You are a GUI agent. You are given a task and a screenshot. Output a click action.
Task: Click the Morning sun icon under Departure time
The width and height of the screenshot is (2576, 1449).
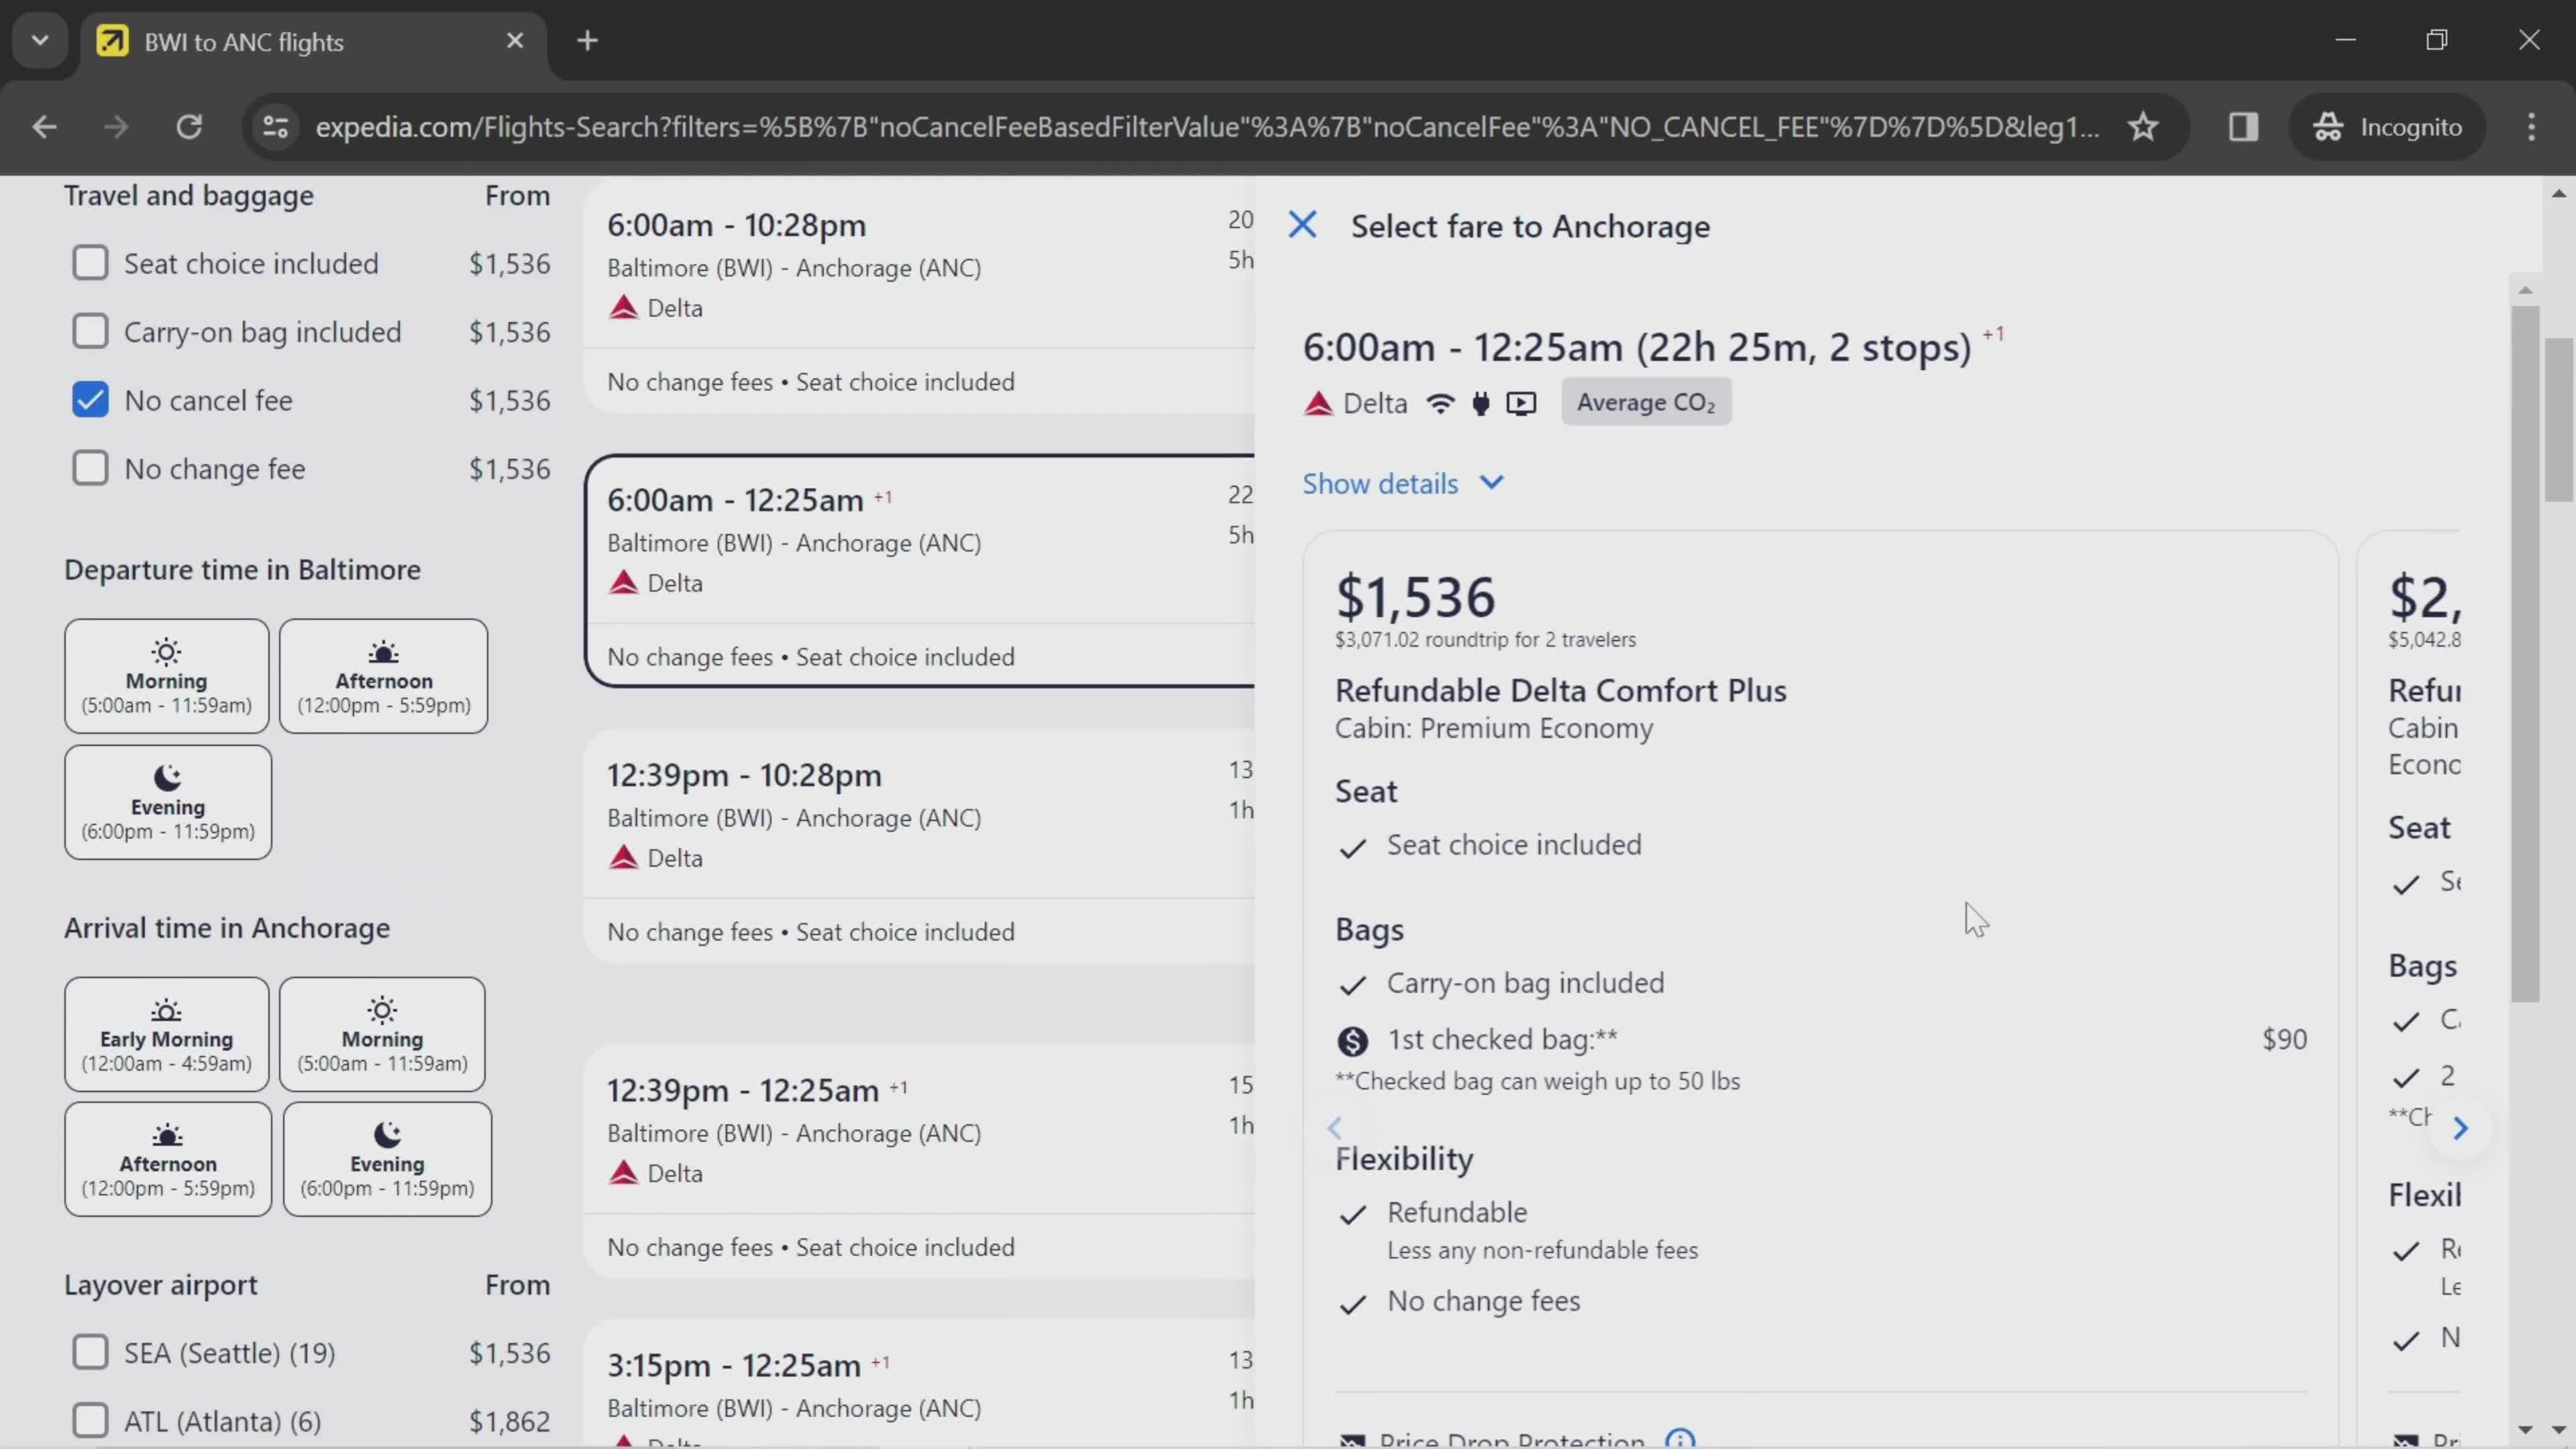click(166, 652)
